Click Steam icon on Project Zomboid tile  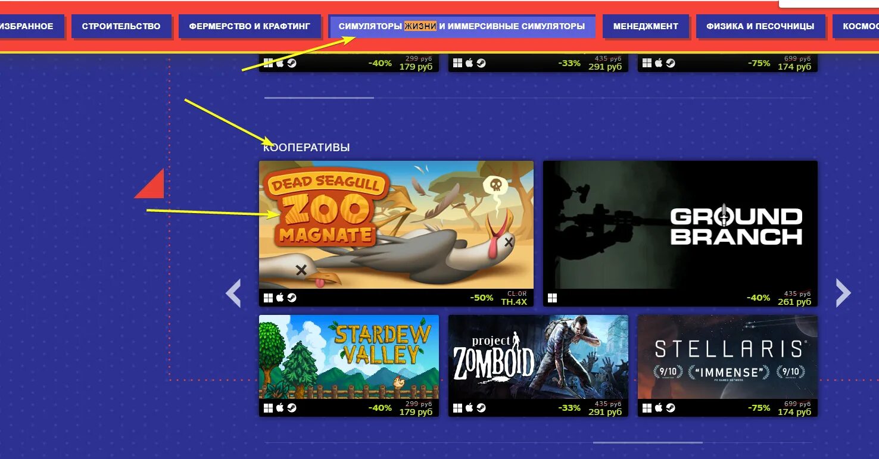(x=481, y=408)
